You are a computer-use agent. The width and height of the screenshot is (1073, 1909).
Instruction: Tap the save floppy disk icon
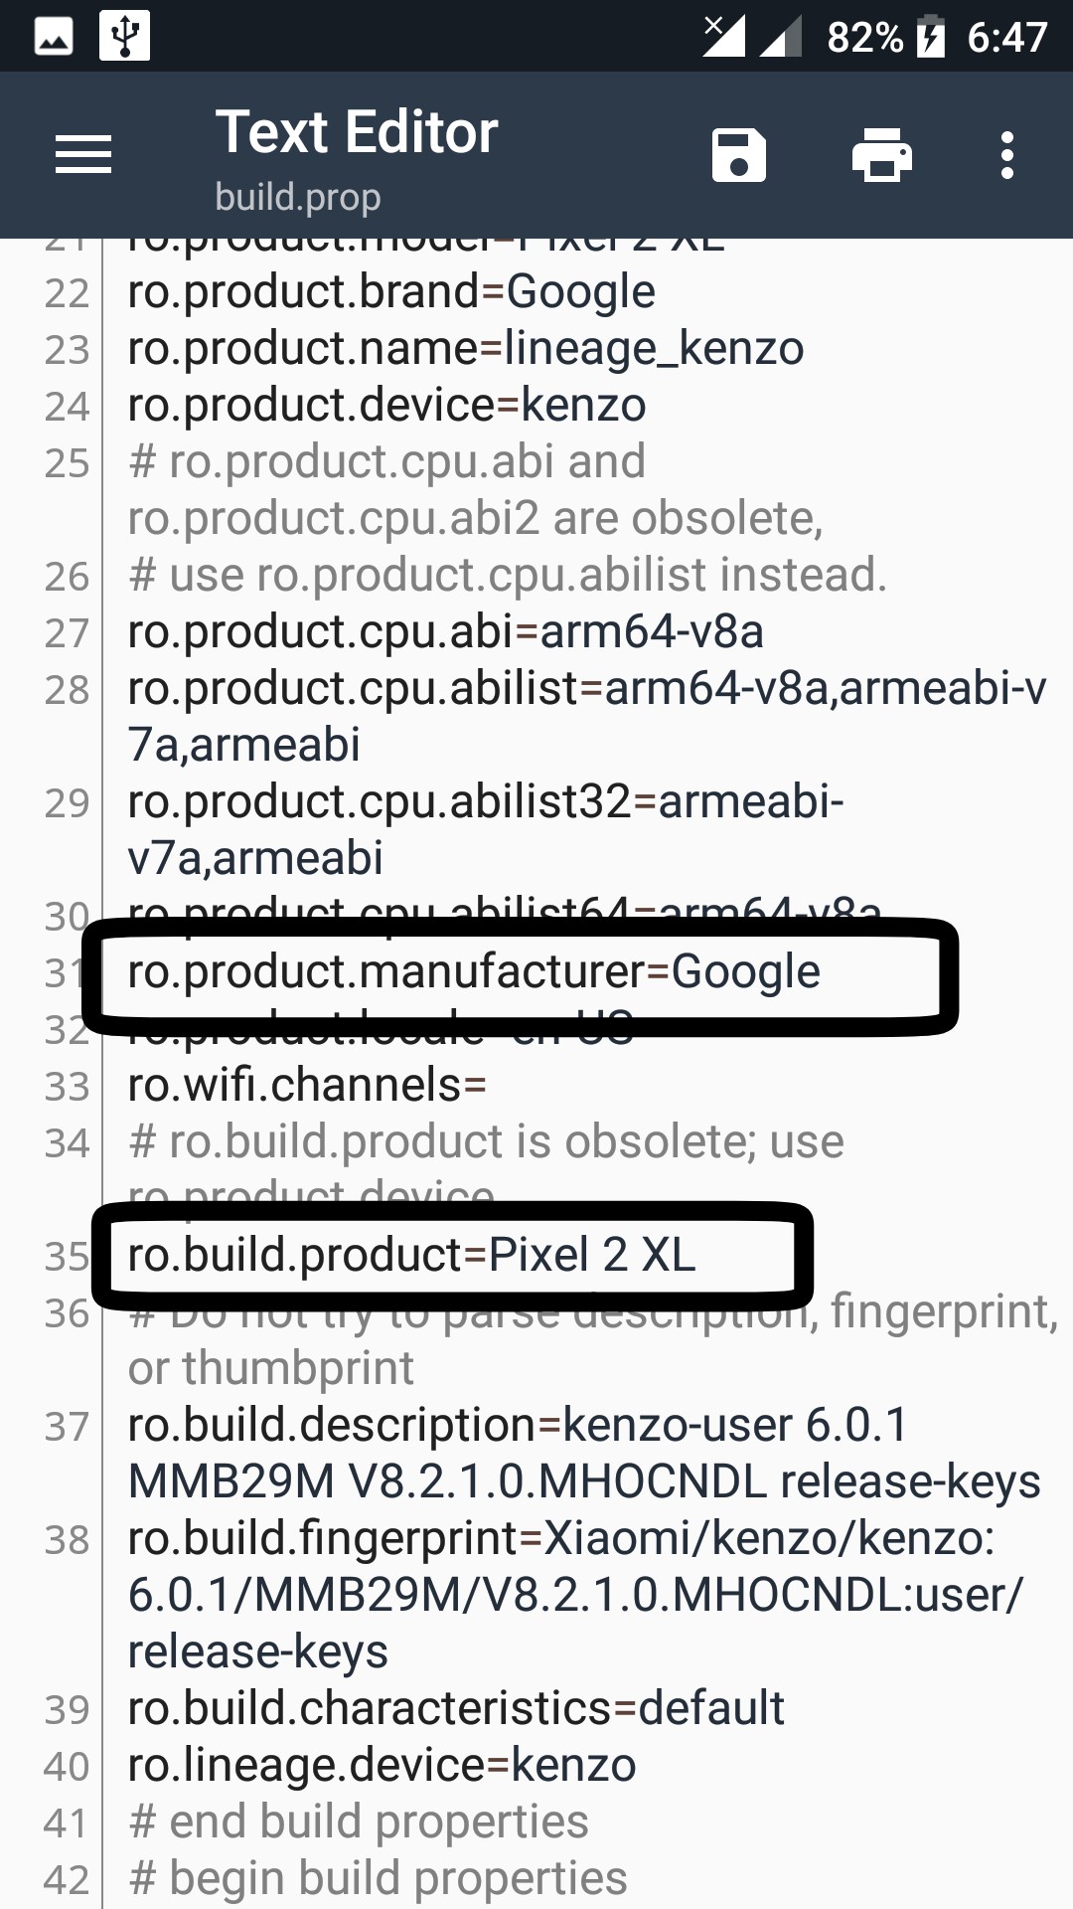pos(739,156)
